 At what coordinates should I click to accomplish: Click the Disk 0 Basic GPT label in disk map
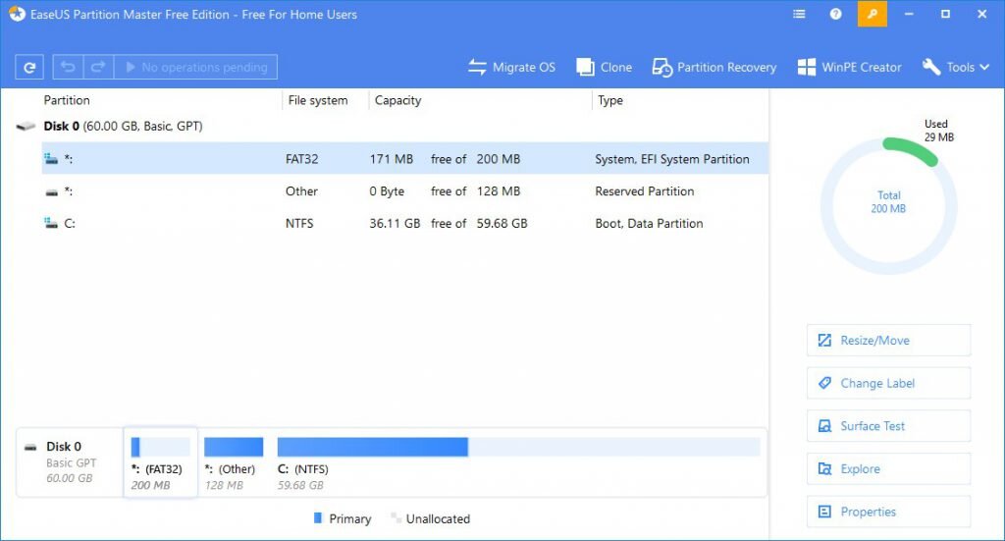(71, 462)
